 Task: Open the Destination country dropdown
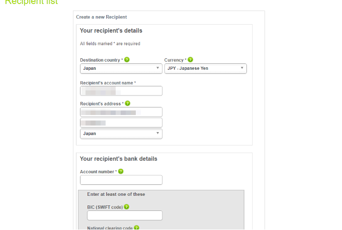pyautogui.click(x=121, y=68)
